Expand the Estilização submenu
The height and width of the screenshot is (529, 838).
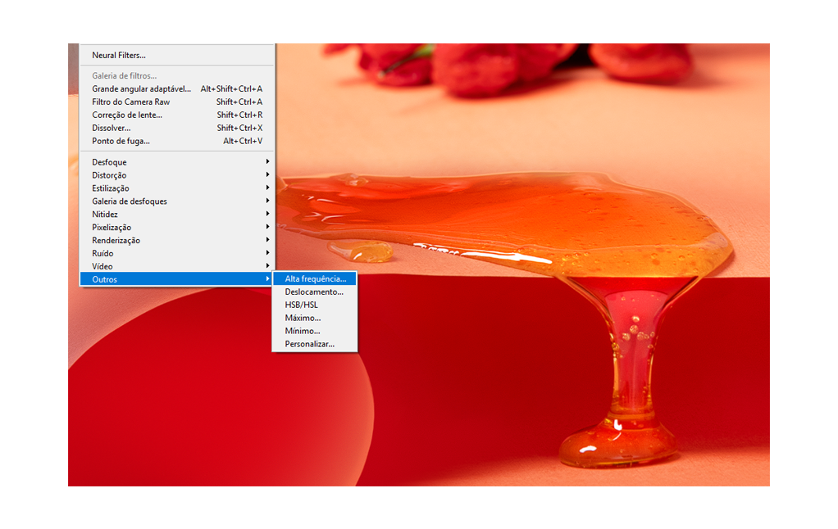tap(177, 188)
